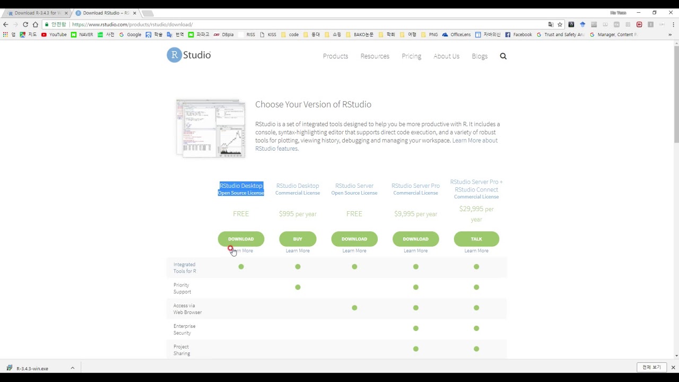Download RStudio Server Pro
Viewport: 679px width, 382px height.
(x=415, y=239)
